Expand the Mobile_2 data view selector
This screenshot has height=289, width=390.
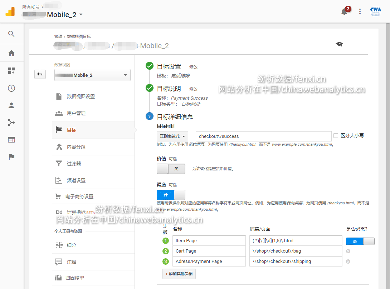click(x=92, y=75)
